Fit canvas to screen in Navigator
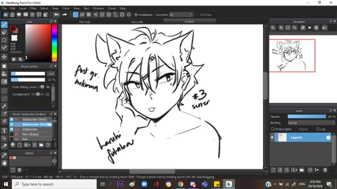Viewport: 337px width, 189px height. 288,28
